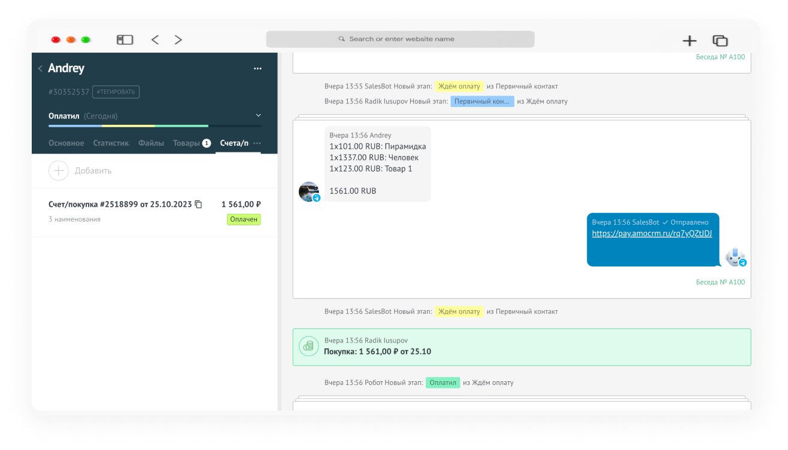Image resolution: width=788 pixels, height=450 pixels.
Task: Click the 1x123.00 RUB: Товар 1 line
Action: [371, 169]
